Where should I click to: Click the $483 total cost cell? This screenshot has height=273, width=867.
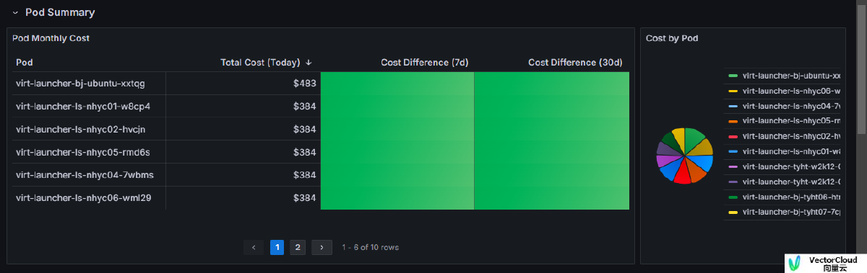click(x=243, y=84)
